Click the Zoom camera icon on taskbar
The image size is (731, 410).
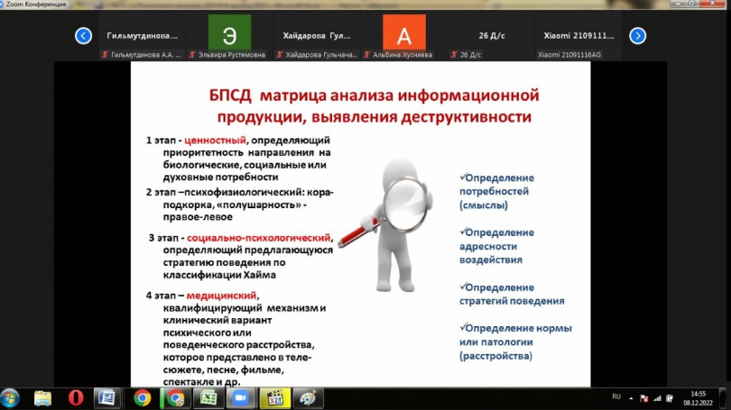[x=241, y=398]
